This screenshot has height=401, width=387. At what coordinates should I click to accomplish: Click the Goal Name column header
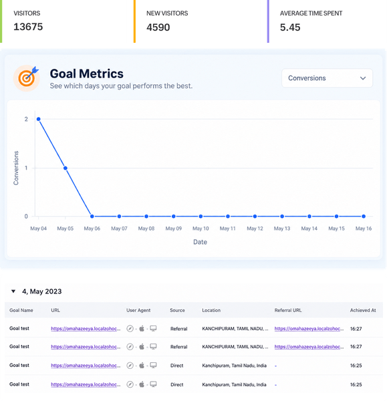[21, 310]
